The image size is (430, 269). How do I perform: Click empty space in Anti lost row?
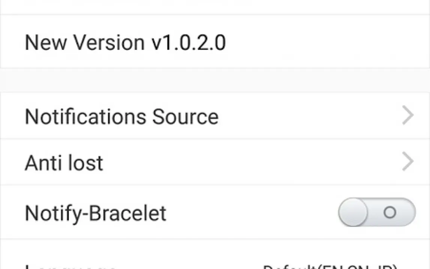click(x=244, y=162)
